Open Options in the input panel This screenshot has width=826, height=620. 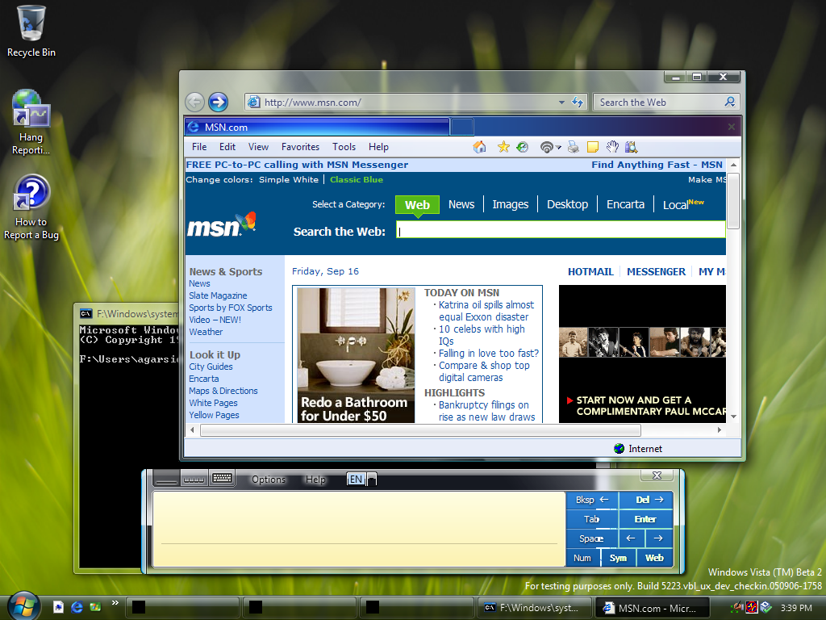coord(269,480)
